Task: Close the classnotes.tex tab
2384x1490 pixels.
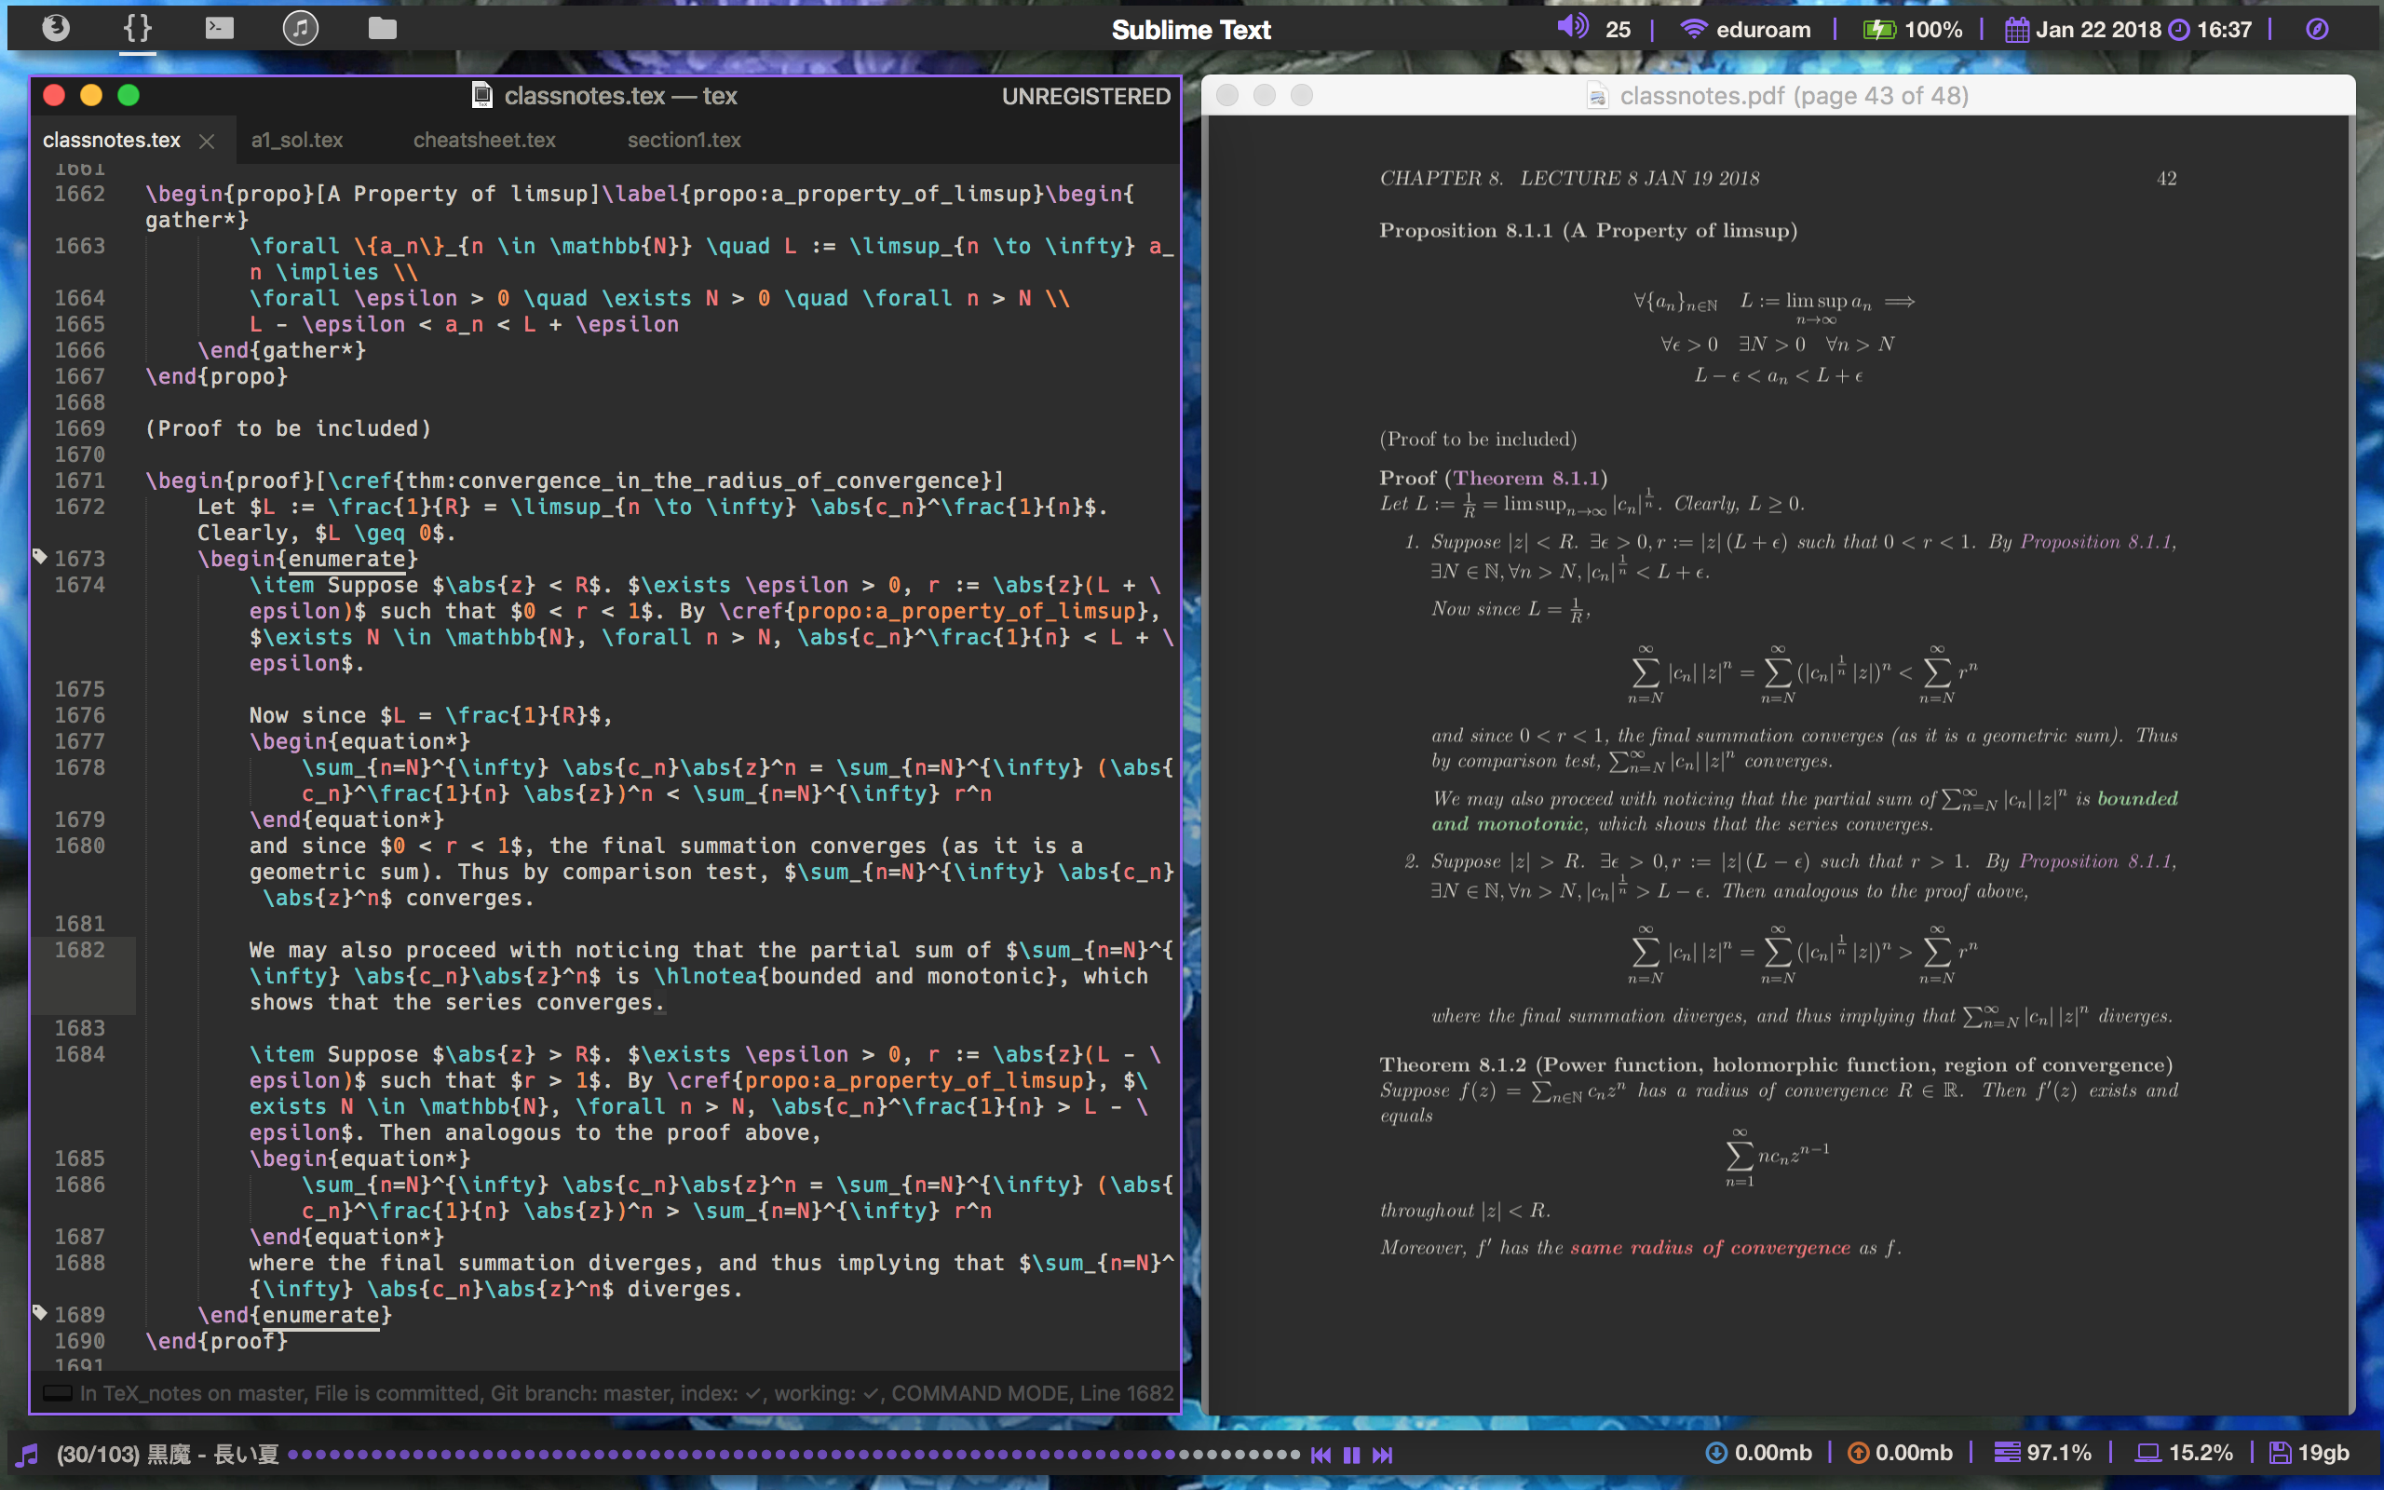Action: tap(207, 141)
